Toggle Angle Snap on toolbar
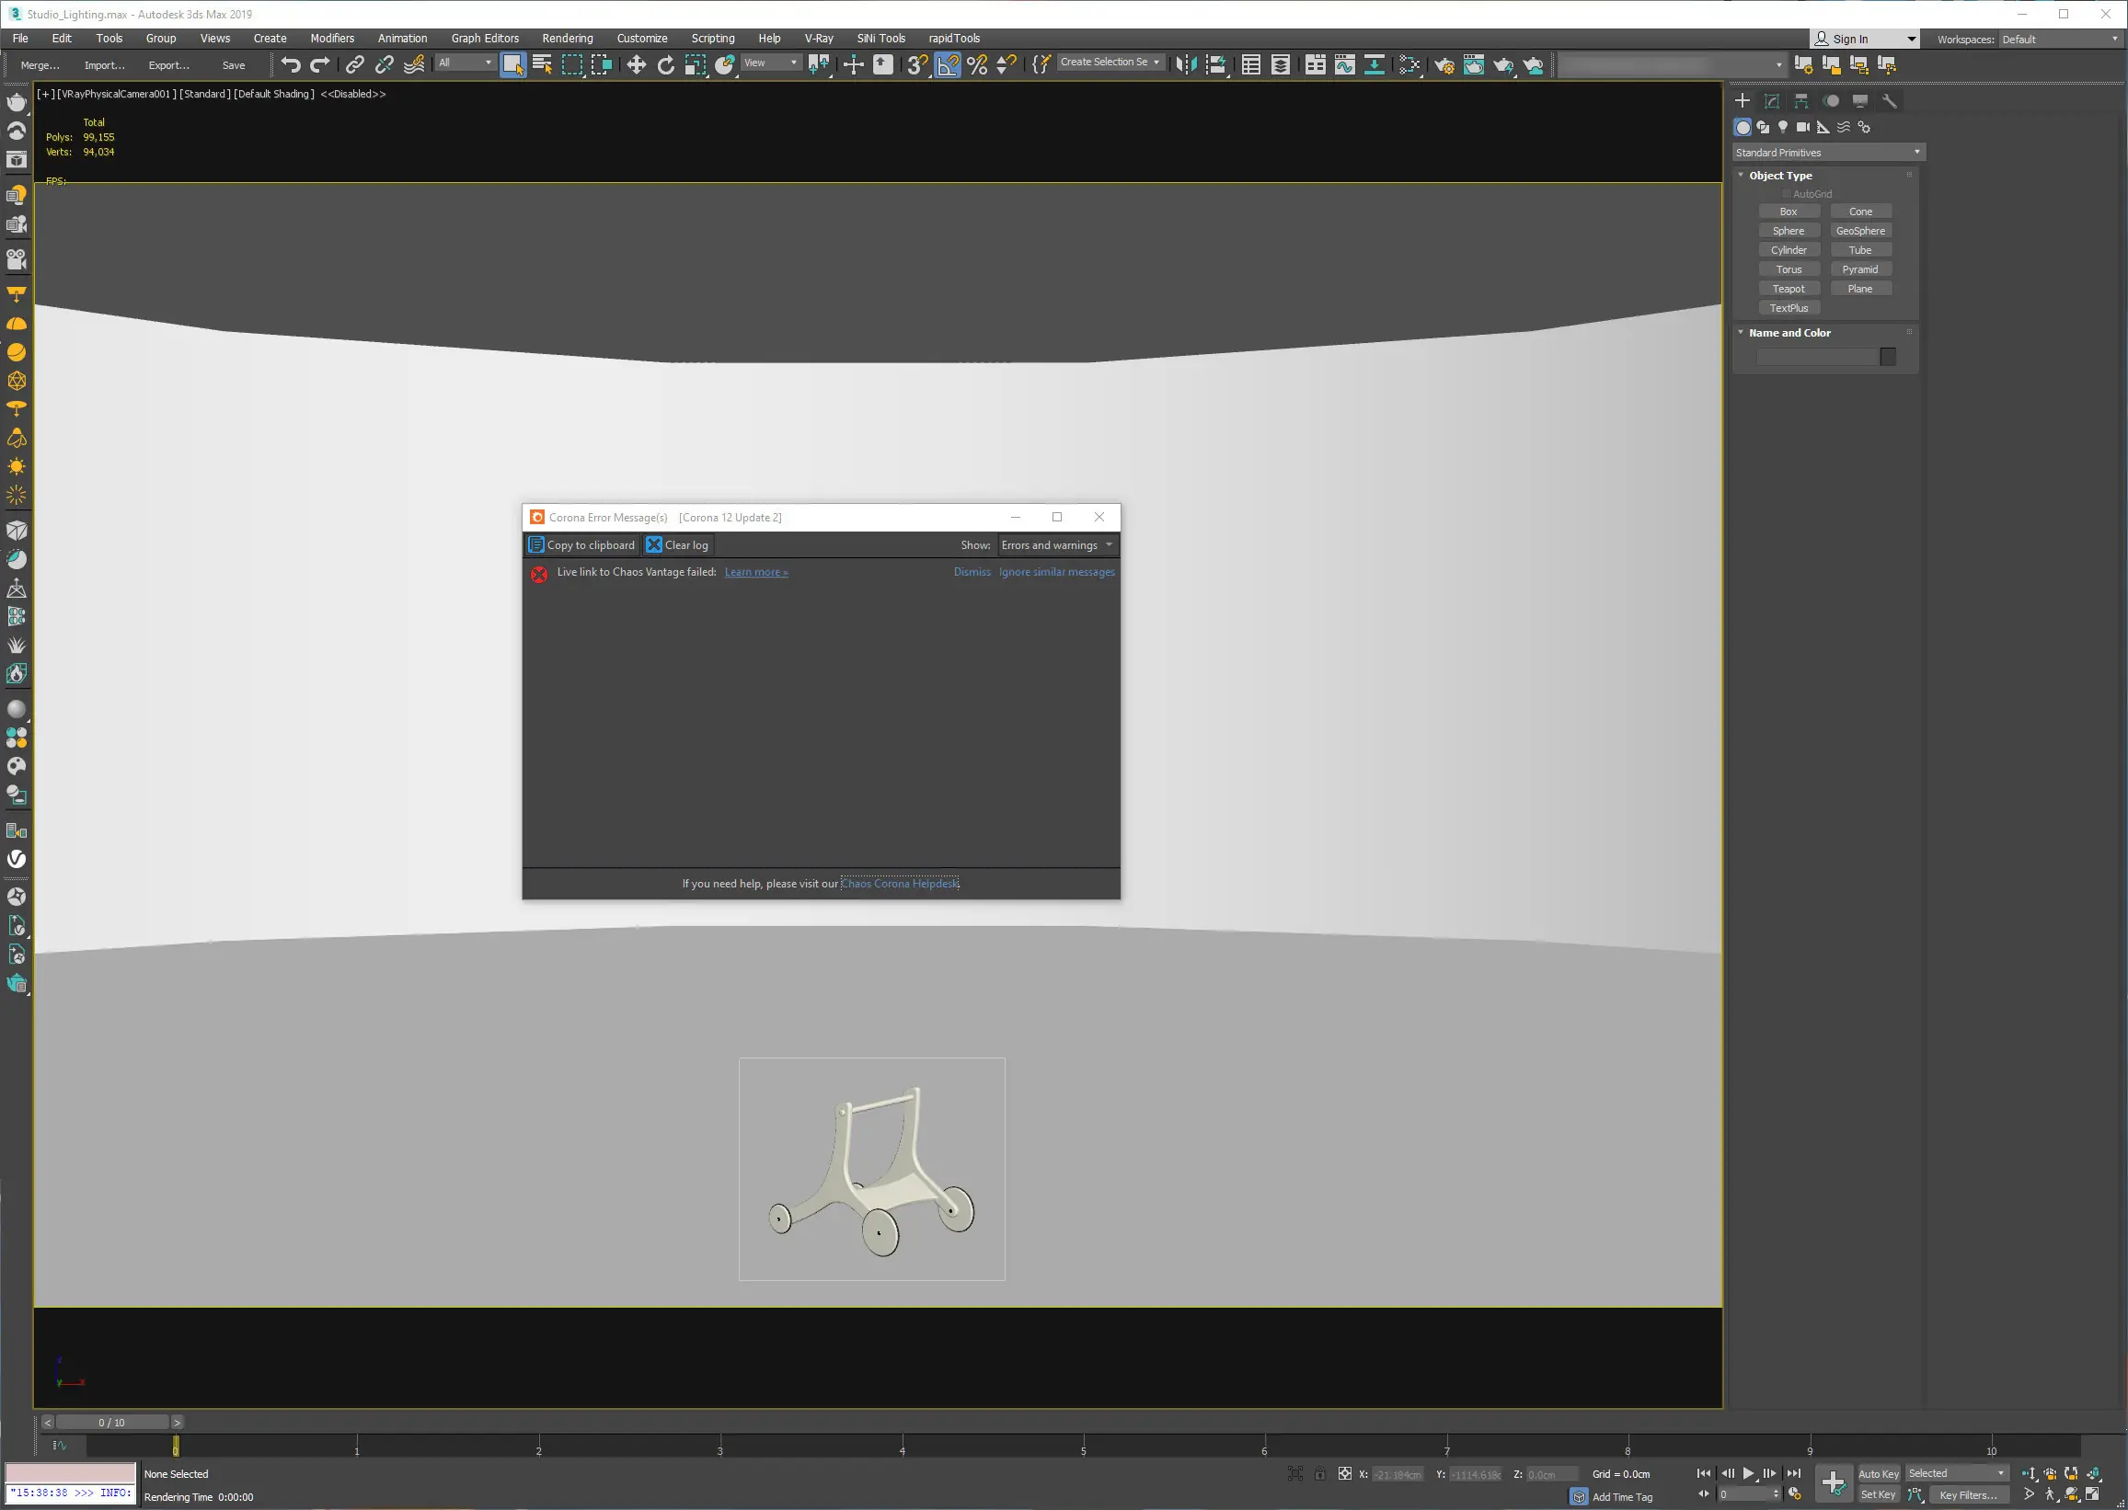The image size is (2128, 1510). 948,64
